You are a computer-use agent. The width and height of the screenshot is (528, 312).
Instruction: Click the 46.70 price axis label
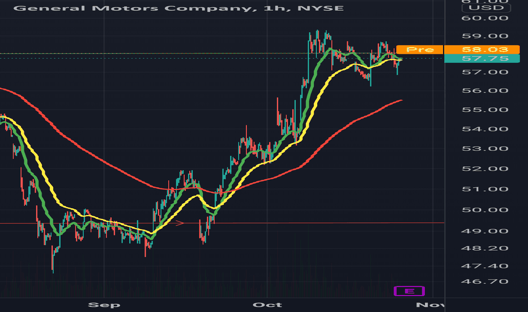(485, 281)
